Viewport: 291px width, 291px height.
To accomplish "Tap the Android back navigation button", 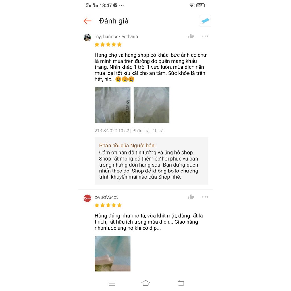I will (181, 283).
